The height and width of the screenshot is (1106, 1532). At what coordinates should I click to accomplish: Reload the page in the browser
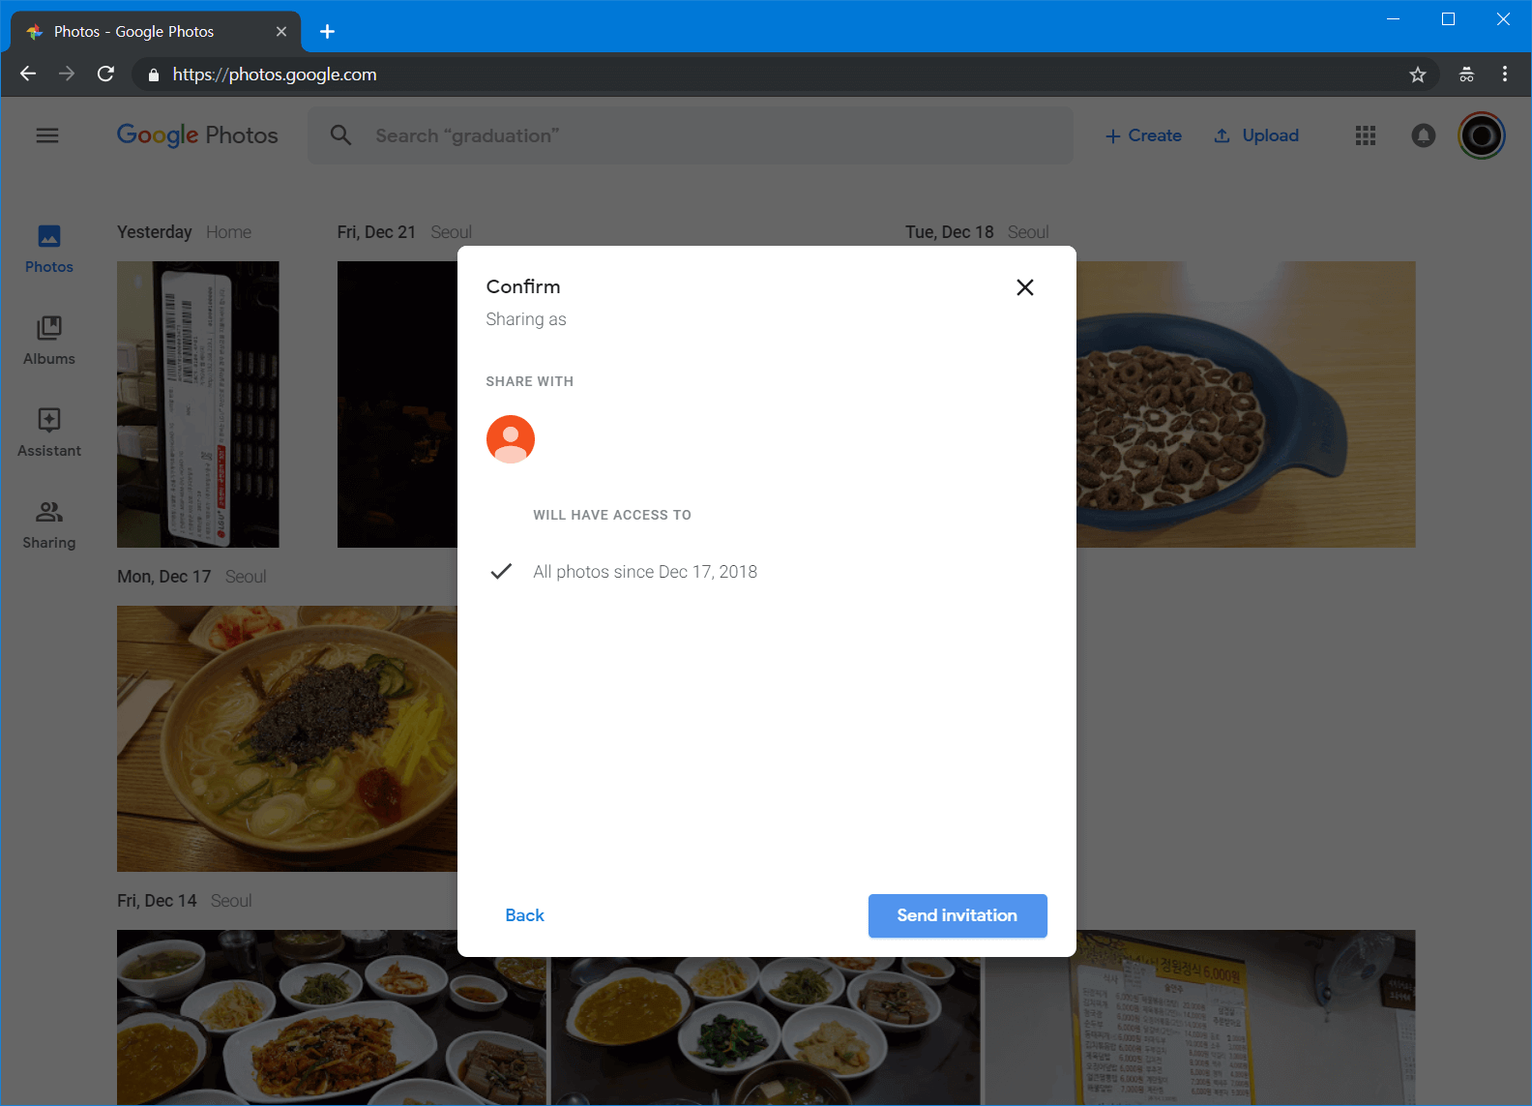click(106, 75)
